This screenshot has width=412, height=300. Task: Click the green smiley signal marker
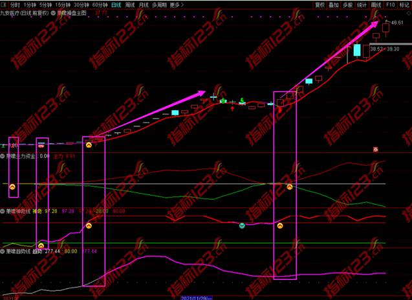(242, 225)
